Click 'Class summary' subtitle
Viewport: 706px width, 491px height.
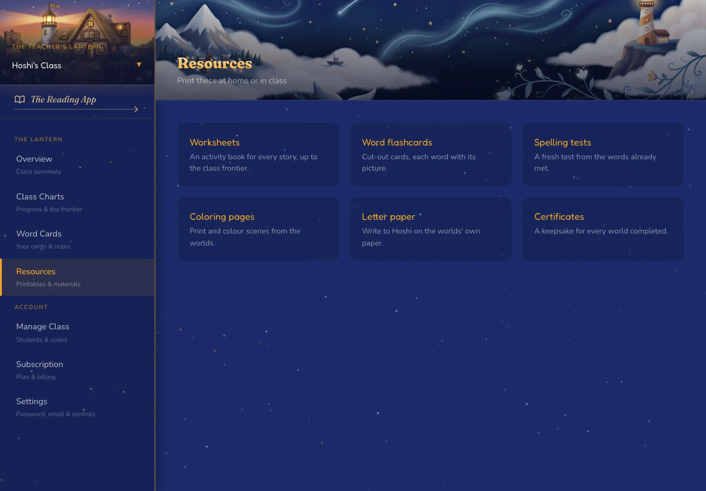(38, 171)
